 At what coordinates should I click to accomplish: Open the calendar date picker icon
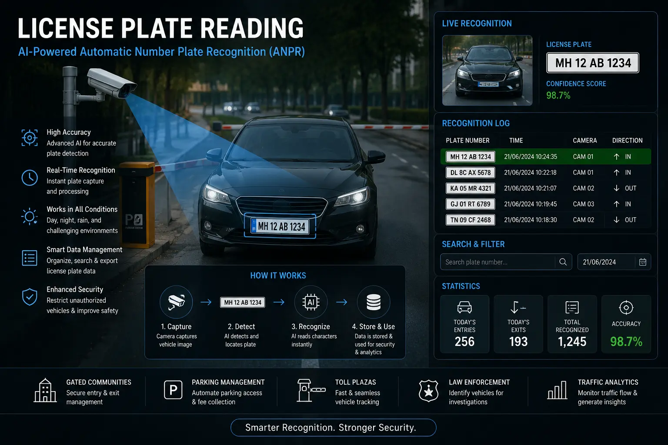643,262
